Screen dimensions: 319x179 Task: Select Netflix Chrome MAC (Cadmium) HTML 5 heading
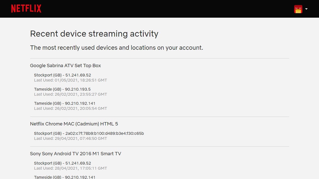[x=74, y=124]
